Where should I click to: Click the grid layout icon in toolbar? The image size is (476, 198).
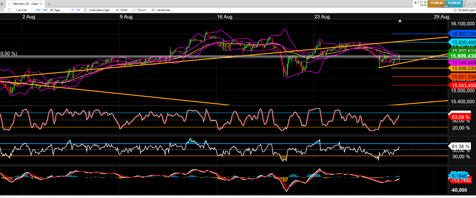point(10,10)
